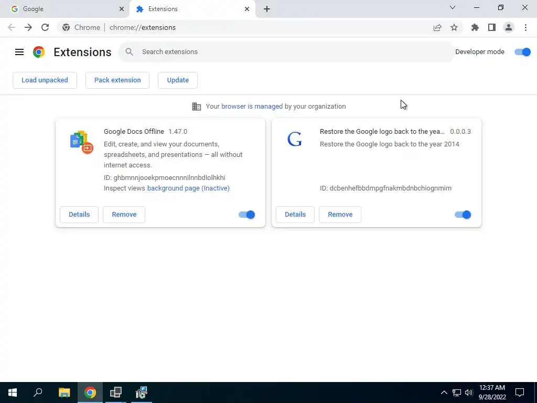The image size is (537, 403).
Task: Open the taskbar clock showing 12:37 AM
Action: coord(492,393)
